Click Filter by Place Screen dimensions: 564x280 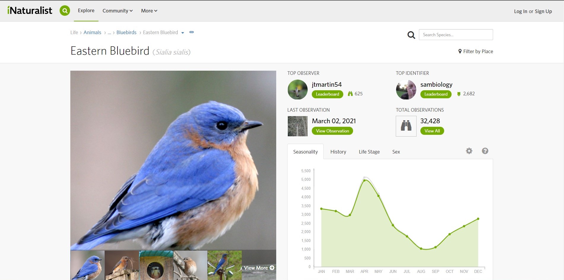pyautogui.click(x=476, y=51)
